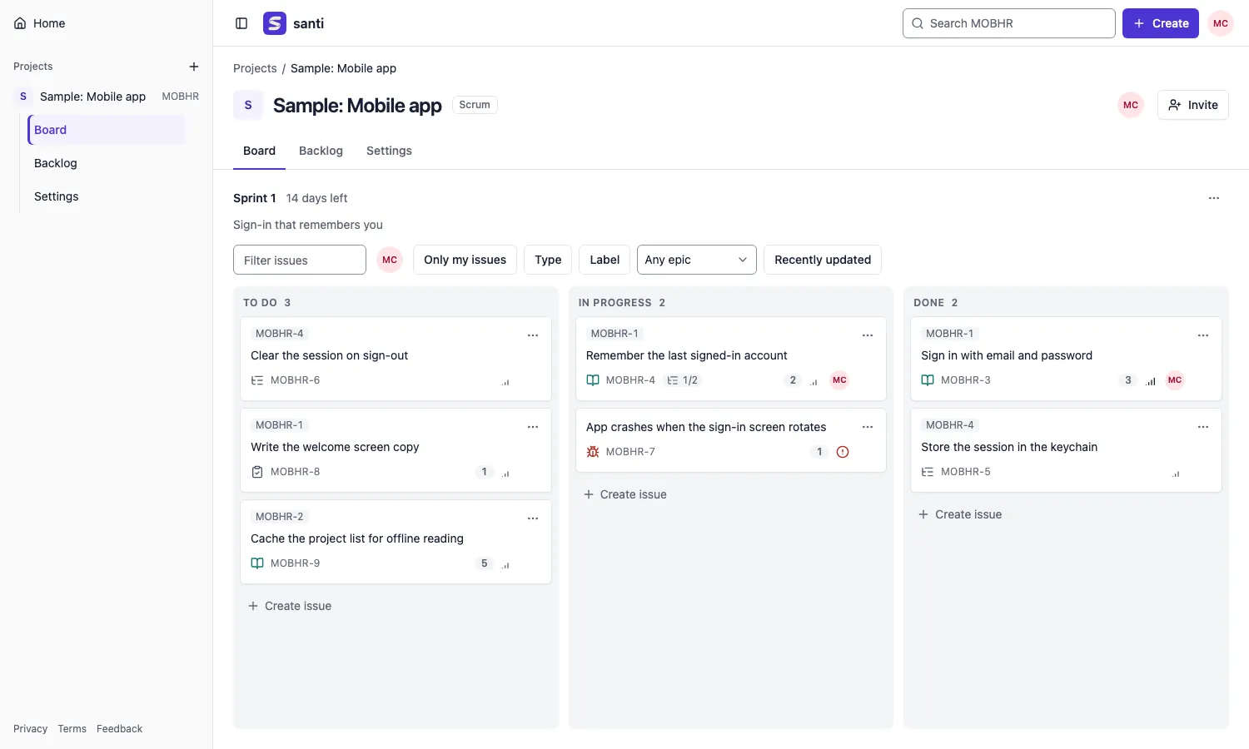Click the bug icon on MOBHR-7

point(593,452)
